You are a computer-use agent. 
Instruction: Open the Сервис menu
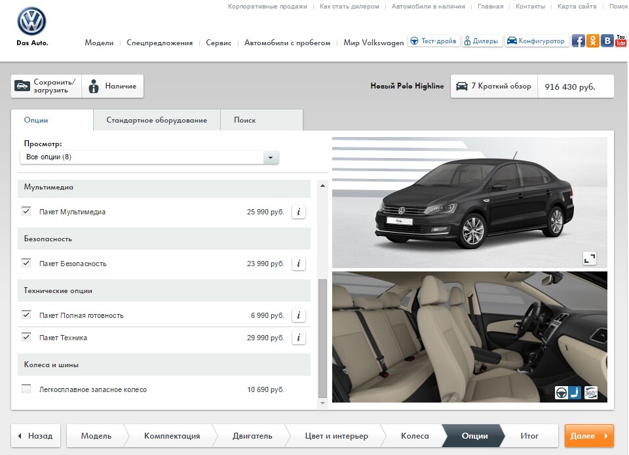(219, 43)
